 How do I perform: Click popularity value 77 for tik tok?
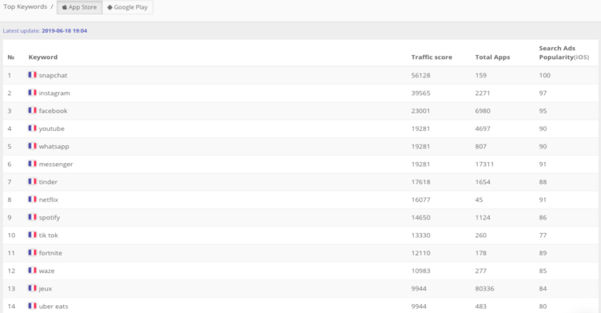(543, 235)
